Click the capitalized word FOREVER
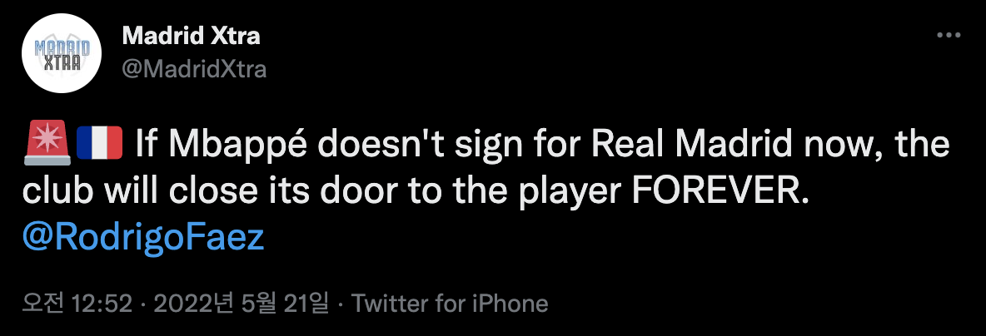 (720, 192)
